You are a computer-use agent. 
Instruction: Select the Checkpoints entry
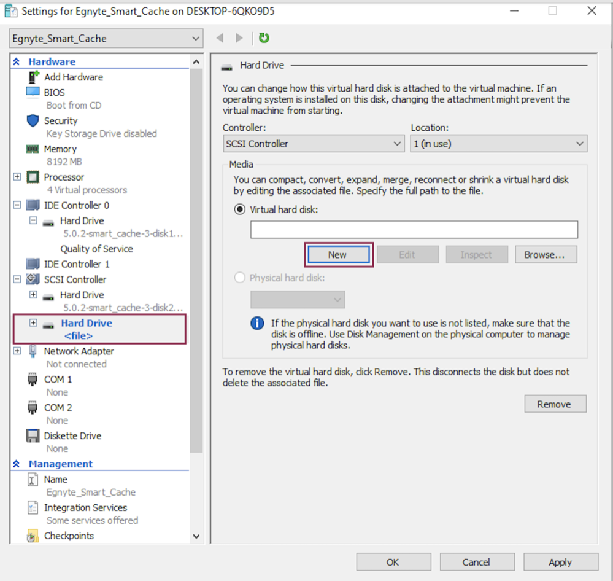point(69,536)
